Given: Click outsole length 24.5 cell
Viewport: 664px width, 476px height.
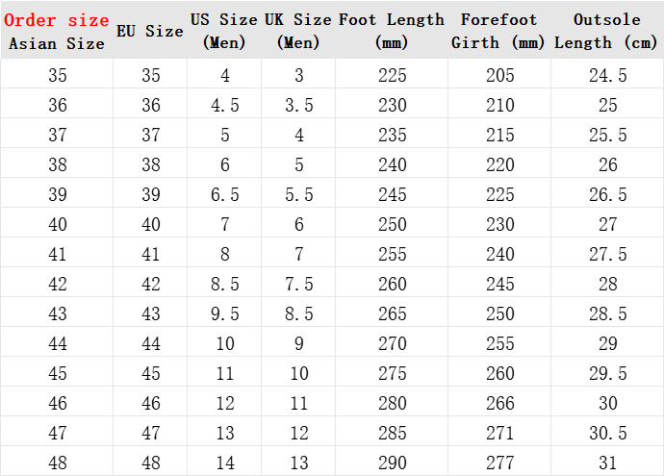Looking at the screenshot, I should tap(608, 76).
